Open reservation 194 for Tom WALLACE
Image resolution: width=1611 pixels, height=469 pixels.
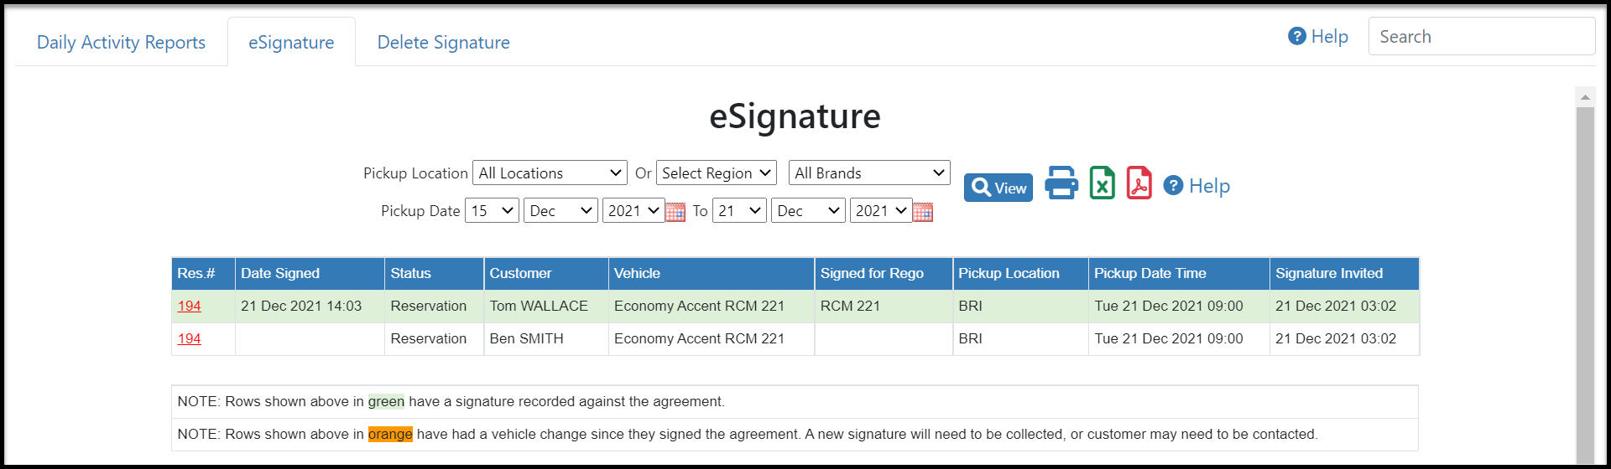(189, 307)
